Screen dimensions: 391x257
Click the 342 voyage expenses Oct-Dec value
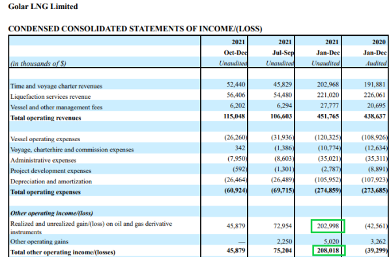point(240,148)
